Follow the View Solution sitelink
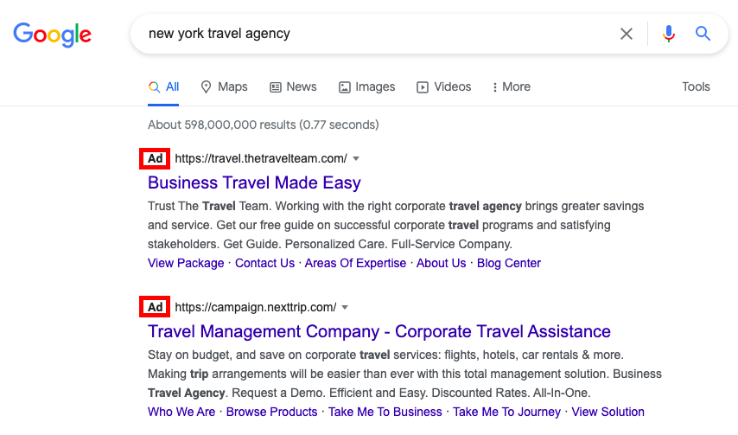 tap(608, 412)
